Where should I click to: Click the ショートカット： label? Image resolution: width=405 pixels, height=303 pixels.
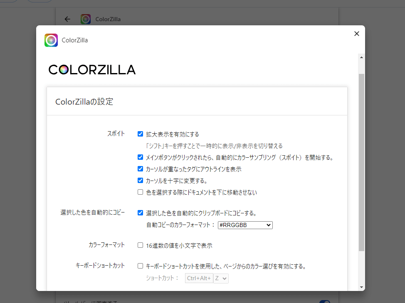tap(163, 278)
